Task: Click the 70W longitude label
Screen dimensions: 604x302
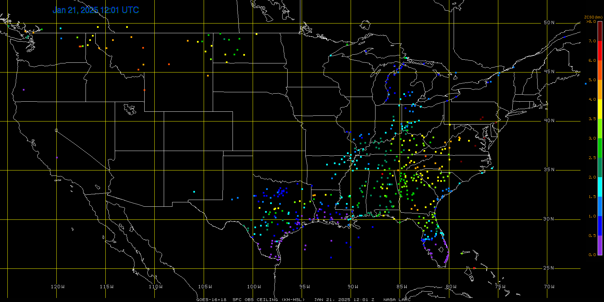Action: (x=549, y=287)
